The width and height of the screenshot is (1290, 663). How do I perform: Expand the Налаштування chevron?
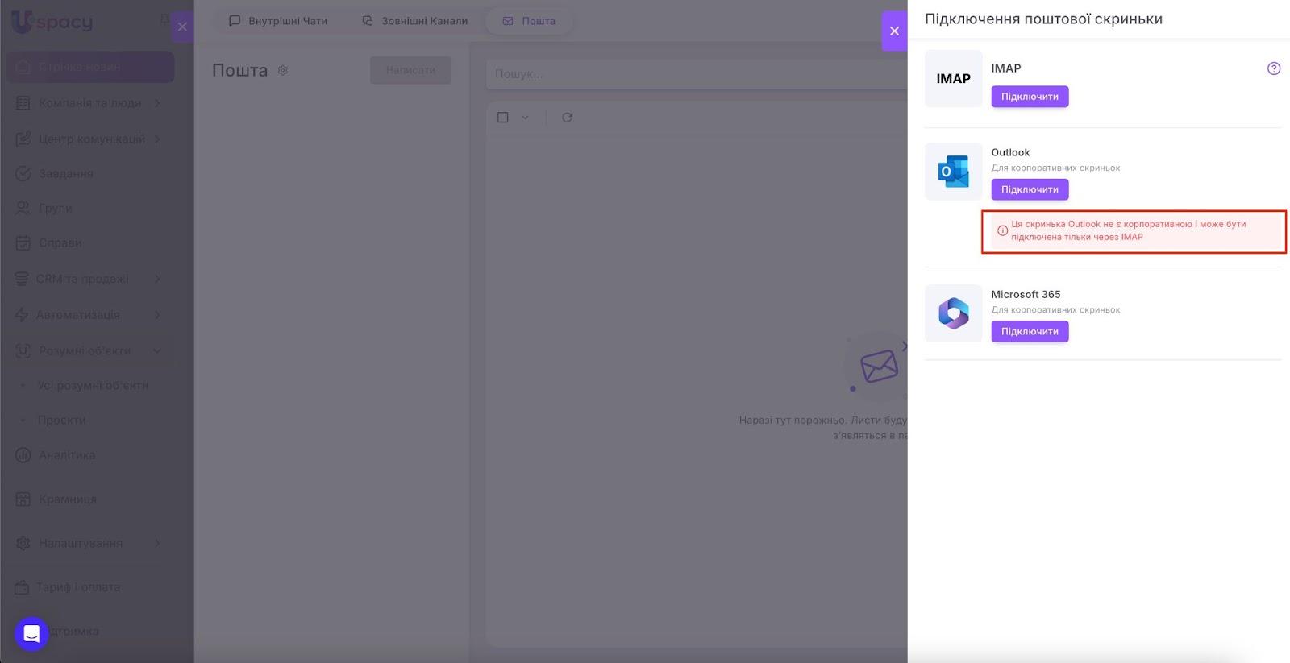(157, 544)
